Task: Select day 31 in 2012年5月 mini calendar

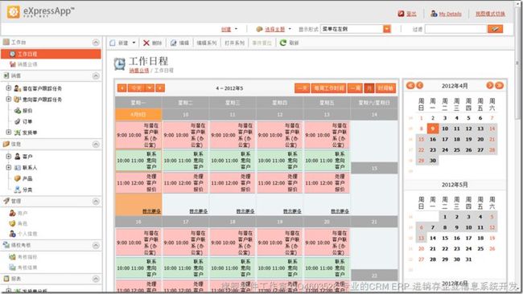Action: [x=468, y=259]
